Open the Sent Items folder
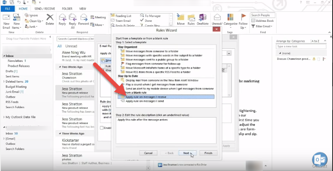The width and height of the screenshot is (333, 171). 12,76
